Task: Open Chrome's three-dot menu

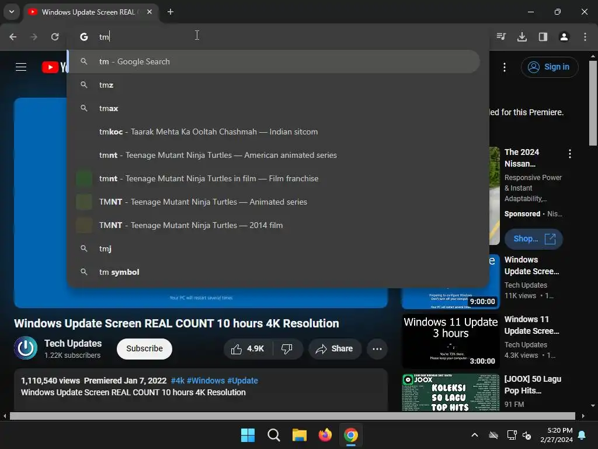Action: coord(585,37)
